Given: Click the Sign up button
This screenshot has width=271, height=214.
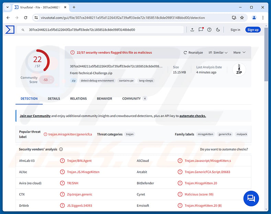Looking at the screenshot, I should click(x=253, y=30).
